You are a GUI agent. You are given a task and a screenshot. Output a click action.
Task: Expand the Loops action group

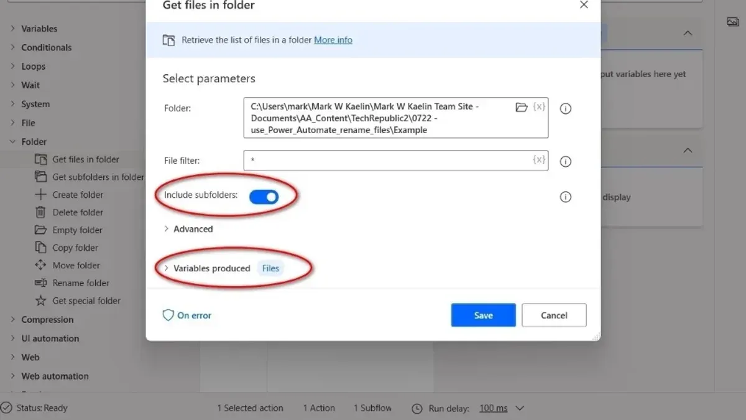(12, 67)
